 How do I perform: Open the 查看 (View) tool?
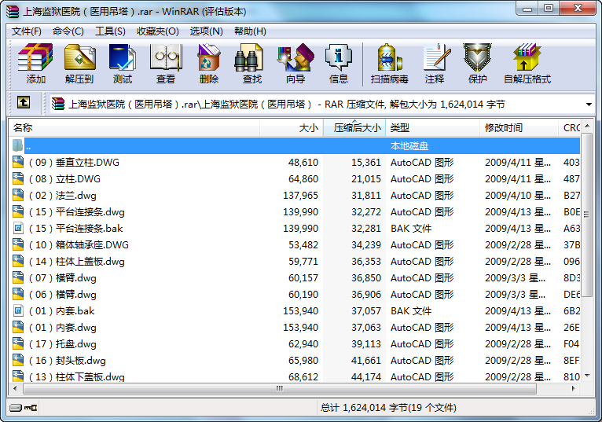click(x=166, y=64)
